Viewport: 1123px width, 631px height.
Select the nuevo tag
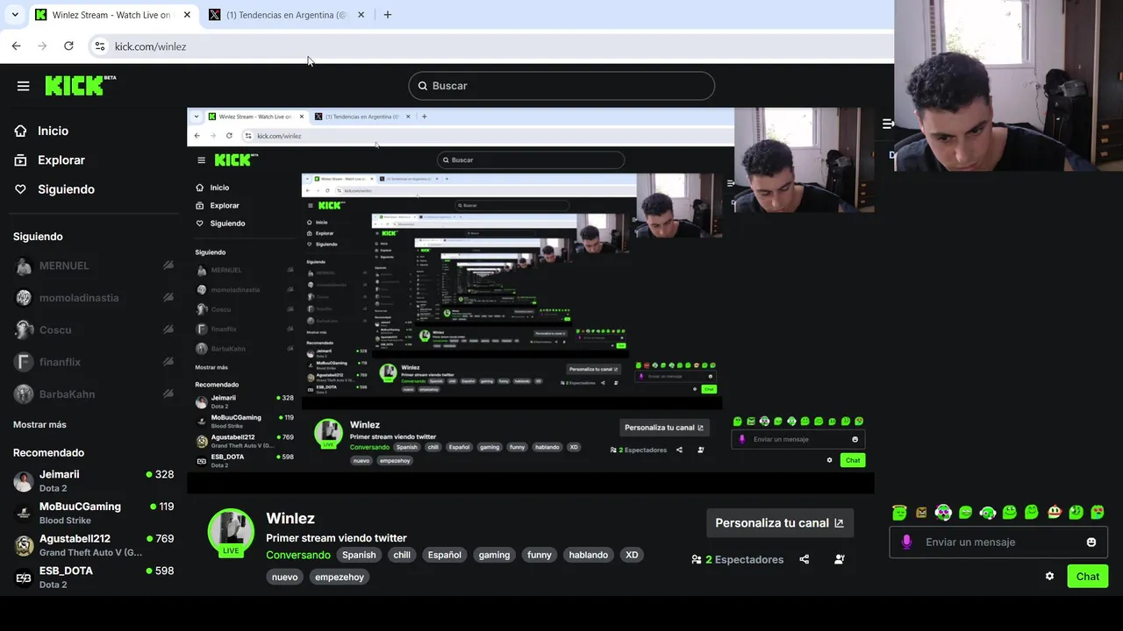[285, 577]
